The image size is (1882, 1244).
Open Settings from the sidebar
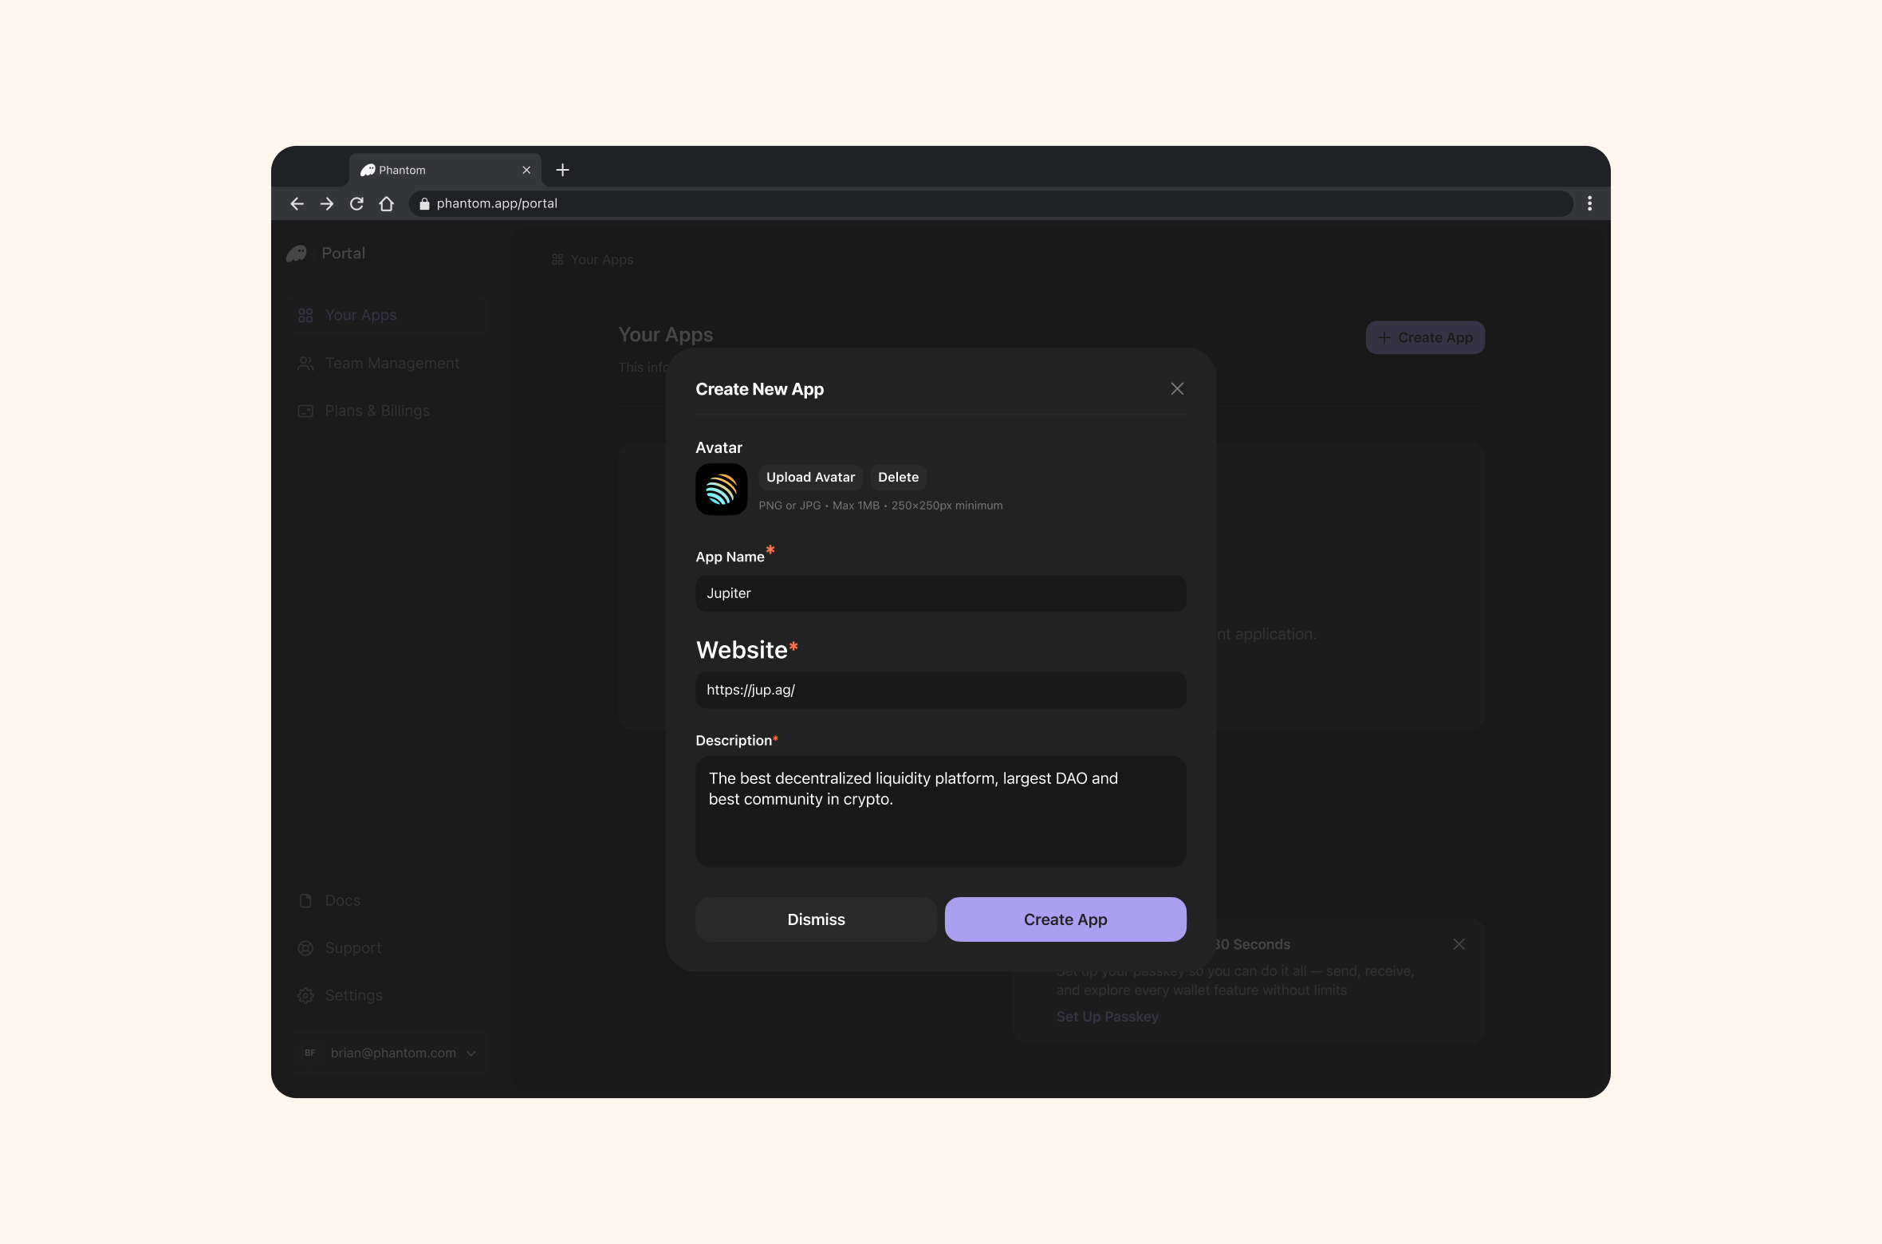(388, 995)
